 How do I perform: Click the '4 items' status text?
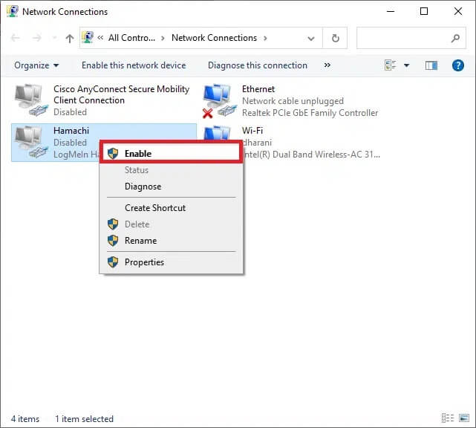[25, 419]
